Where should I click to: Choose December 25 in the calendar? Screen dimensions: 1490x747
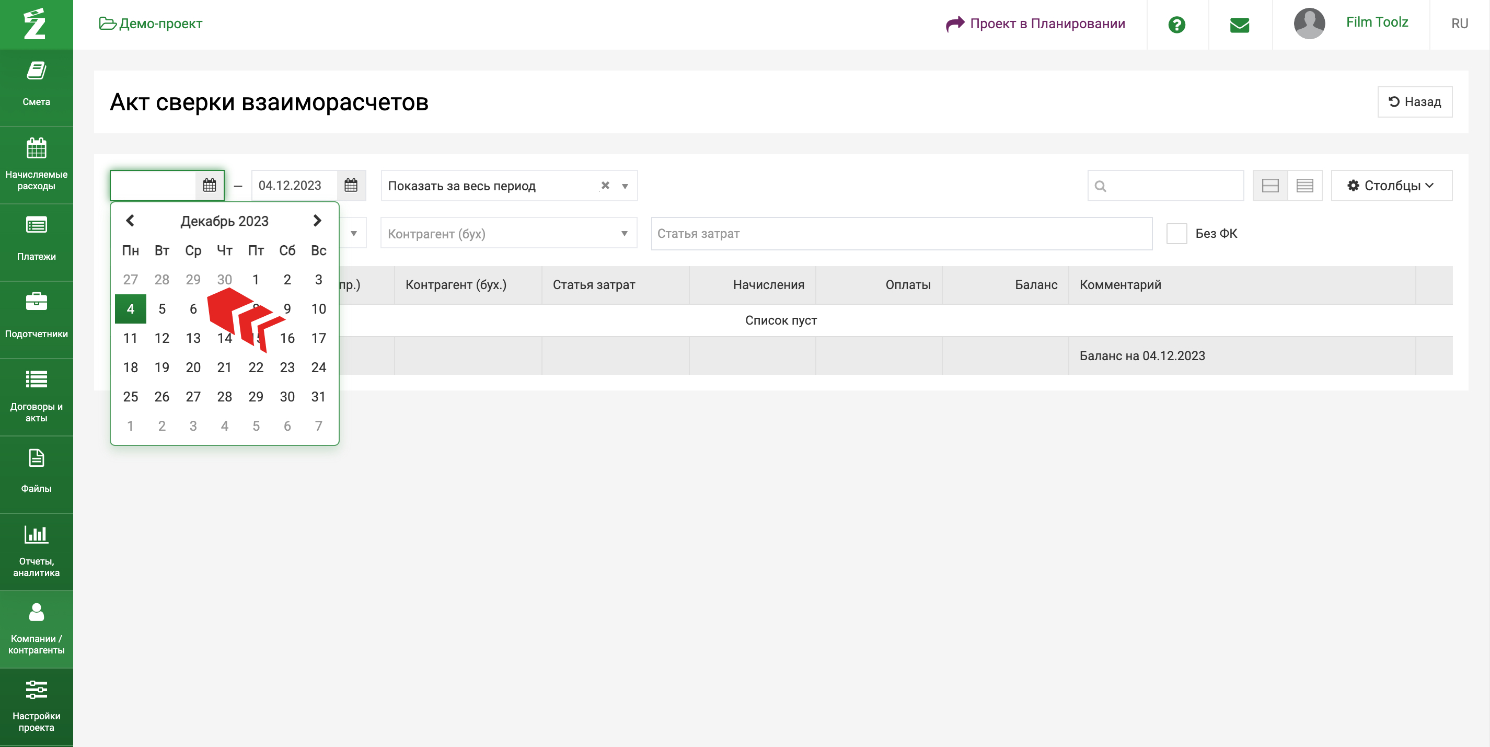point(131,396)
